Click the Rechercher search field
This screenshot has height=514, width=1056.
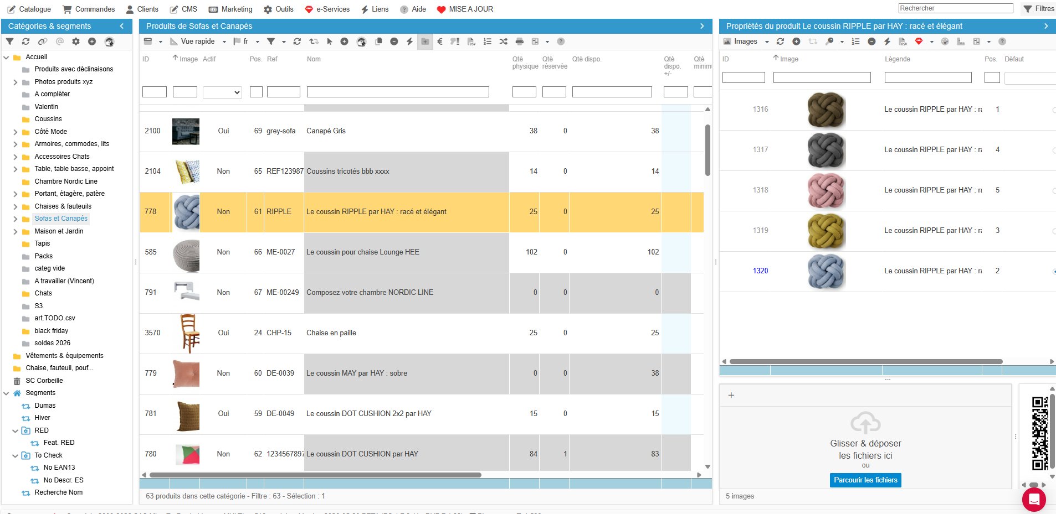click(x=956, y=8)
